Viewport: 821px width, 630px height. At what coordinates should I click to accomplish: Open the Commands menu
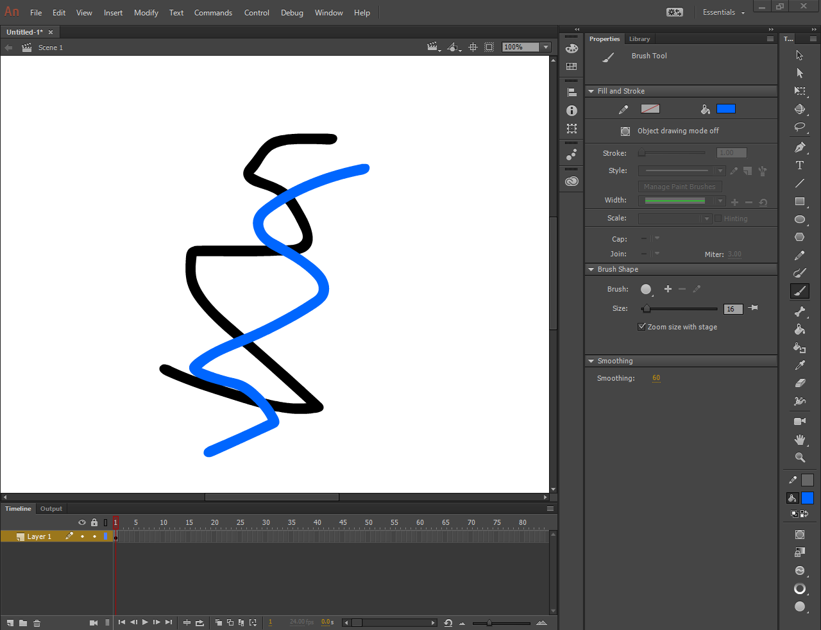pos(213,12)
